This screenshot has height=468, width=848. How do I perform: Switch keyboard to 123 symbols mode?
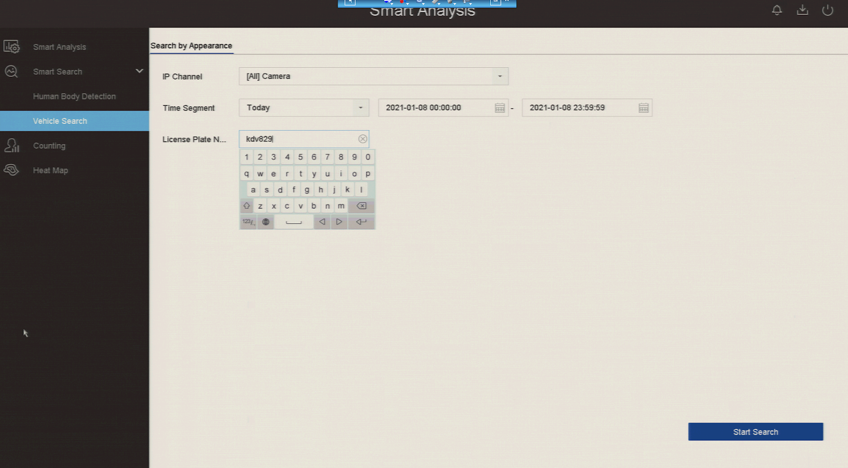(248, 222)
